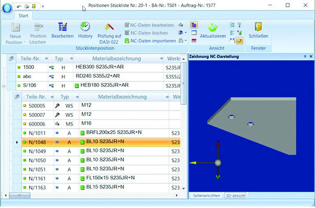Click the upper table's Teile-Nr. column header
The image size is (315, 208).
pos(32,58)
